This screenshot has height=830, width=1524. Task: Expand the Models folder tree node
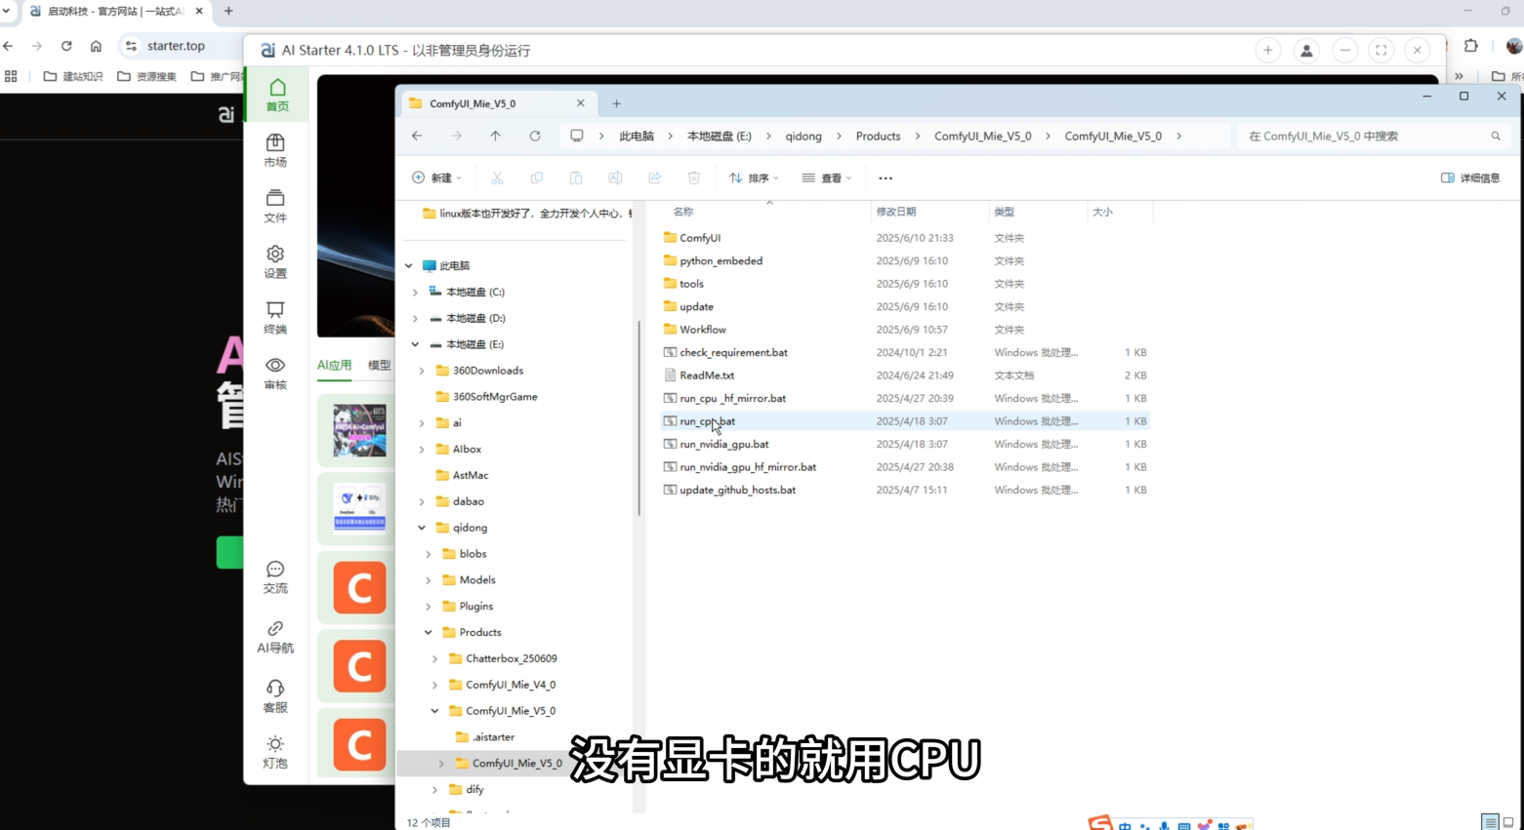coord(429,579)
